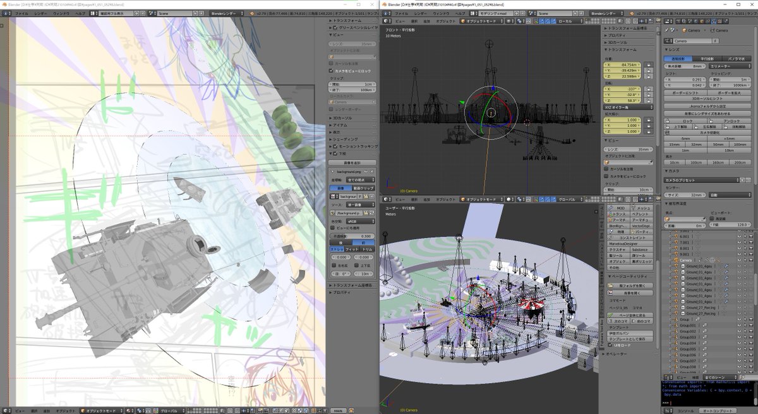Image resolution: width=758 pixels, height=414 pixels.
Task: Toggle UIをロード checkbox
Action: tap(610, 345)
